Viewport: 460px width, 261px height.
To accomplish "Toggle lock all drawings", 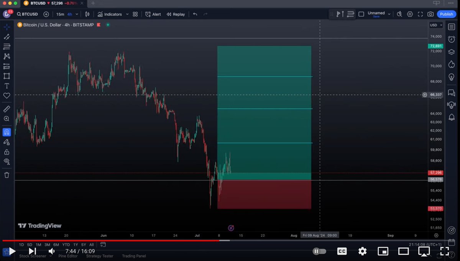I will tap(7, 152).
